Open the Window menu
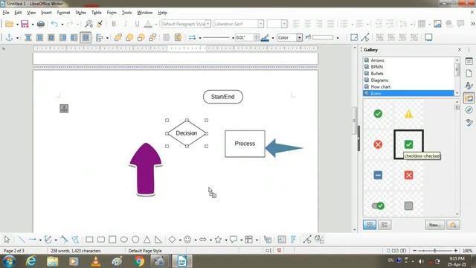 [145, 13]
